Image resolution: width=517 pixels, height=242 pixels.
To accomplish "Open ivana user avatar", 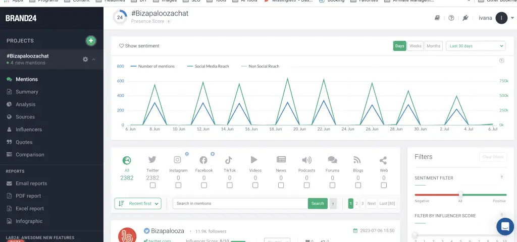I will coord(501,18).
